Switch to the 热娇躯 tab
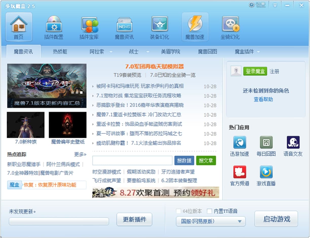The image size is (310, 238). pyautogui.click(x=60, y=52)
